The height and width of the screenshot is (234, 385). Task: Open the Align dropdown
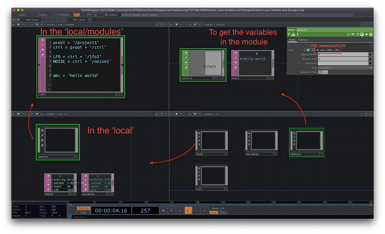click(345, 68)
